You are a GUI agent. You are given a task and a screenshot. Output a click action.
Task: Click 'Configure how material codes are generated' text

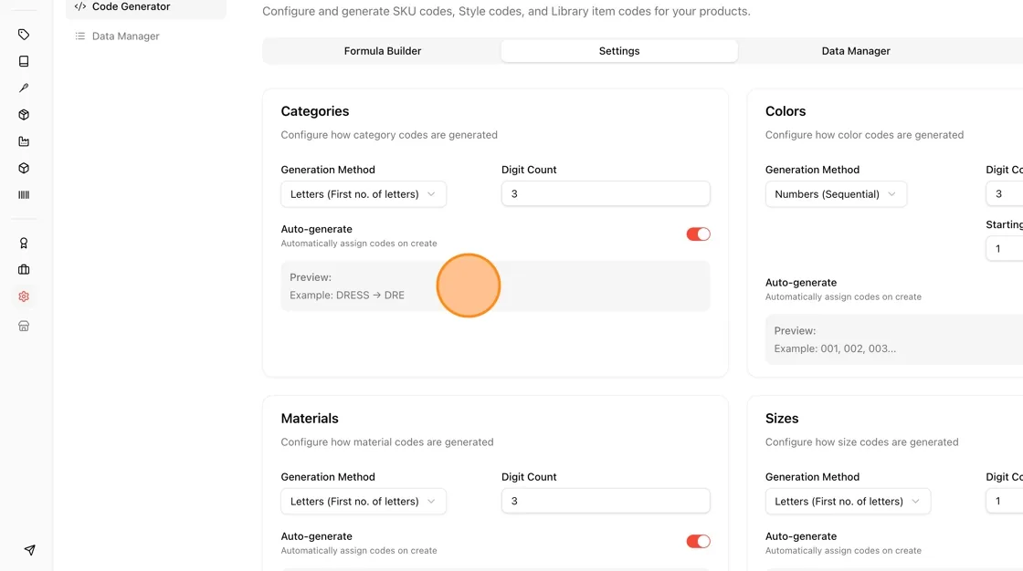(387, 442)
